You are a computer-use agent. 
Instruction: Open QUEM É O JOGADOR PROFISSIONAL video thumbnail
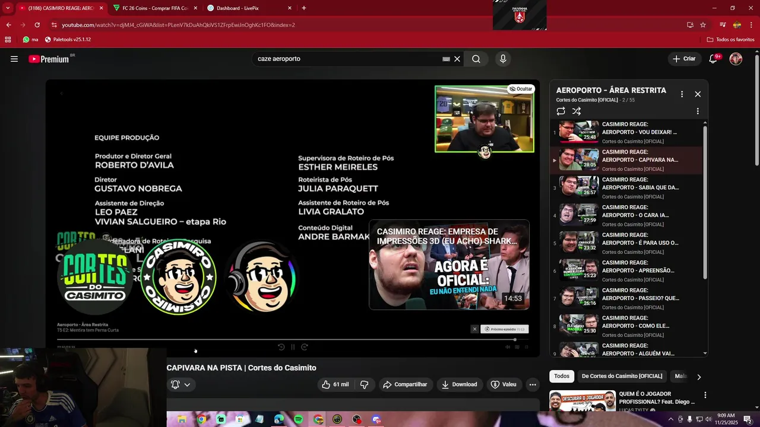[x=582, y=401]
